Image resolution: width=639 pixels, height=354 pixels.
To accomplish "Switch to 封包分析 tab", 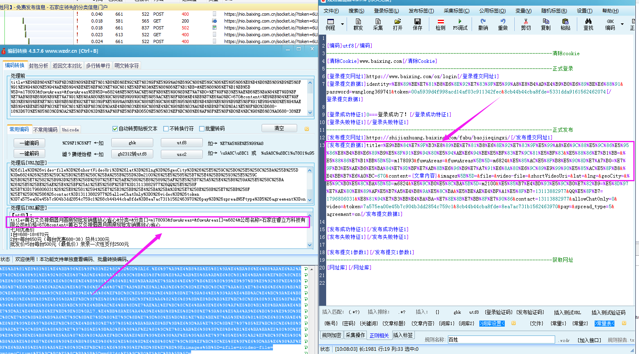I will (39, 66).
